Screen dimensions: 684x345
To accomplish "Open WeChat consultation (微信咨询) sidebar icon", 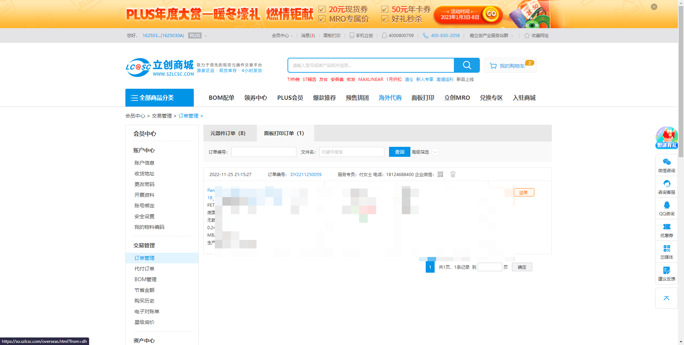I will [667, 165].
